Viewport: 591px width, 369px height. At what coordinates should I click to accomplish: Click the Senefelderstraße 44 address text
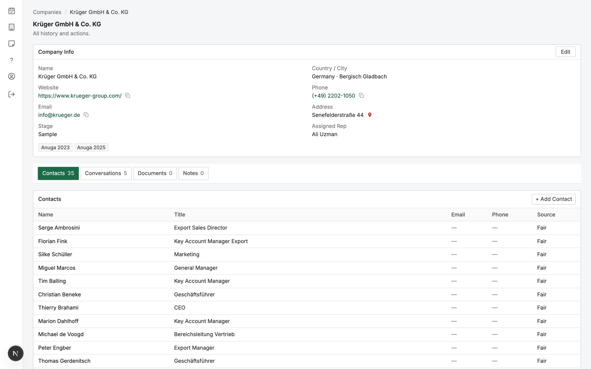[x=338, y=115]
